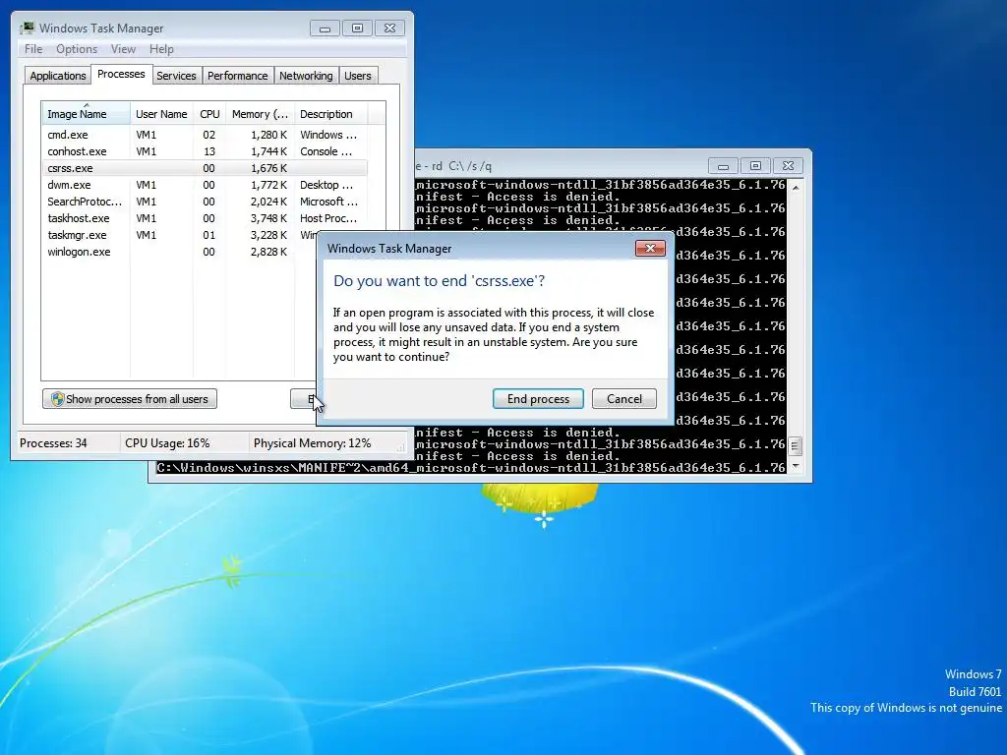Select the taskmgr.exe process
The height and width of the screenshot is (755, 1007).
tap(180, 235)
